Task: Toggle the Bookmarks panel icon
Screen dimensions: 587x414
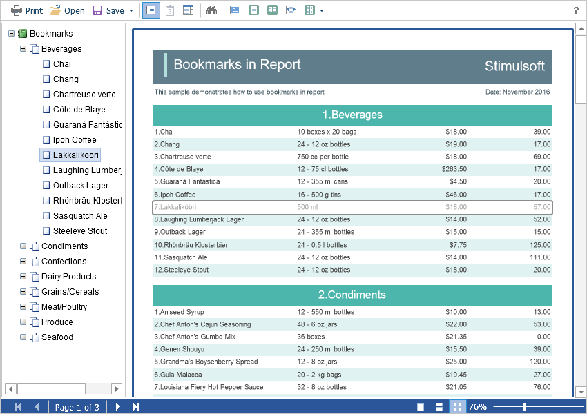Action: click(151, 10)
